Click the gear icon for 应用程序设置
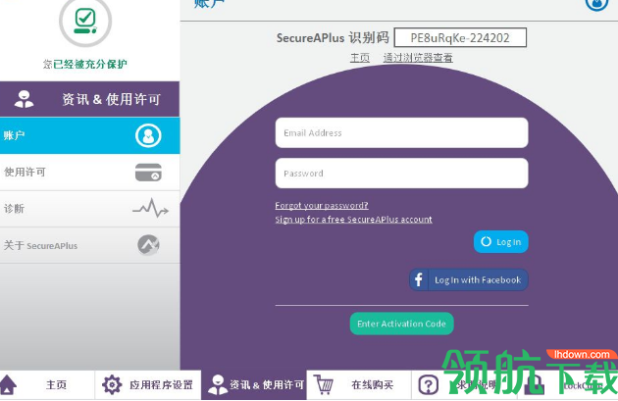618x401 pixels. tap(112, 384)
